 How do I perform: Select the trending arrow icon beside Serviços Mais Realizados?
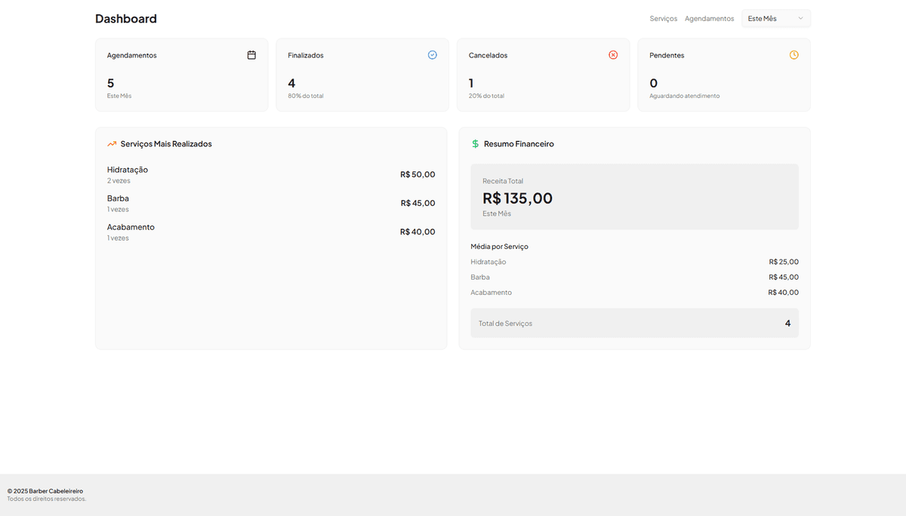(111, 143)
